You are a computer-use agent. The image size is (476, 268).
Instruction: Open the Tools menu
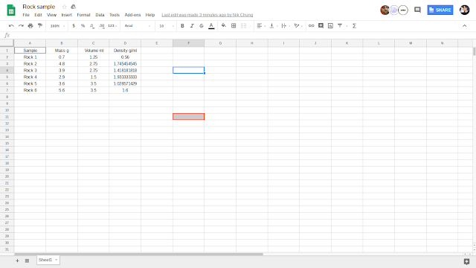pyautogui.click(x=115, y=15)
